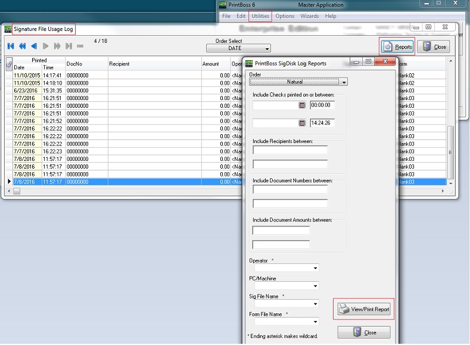This screenshot has height=345, width=470.
Task: Open the Edit menu in PrintBoss
Action: click(241, 16)
